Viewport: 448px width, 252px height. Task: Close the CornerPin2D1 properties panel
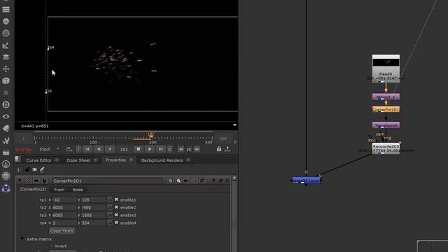[x=227, y=181]
